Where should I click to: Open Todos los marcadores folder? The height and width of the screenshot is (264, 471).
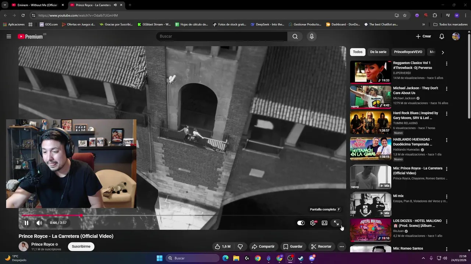450,25
